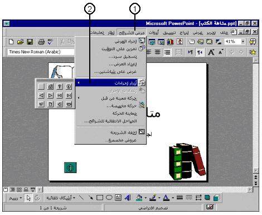This screenshot has height=215, width=262.
Task: Open file with the folder icon
Action: tap(21, 42)
